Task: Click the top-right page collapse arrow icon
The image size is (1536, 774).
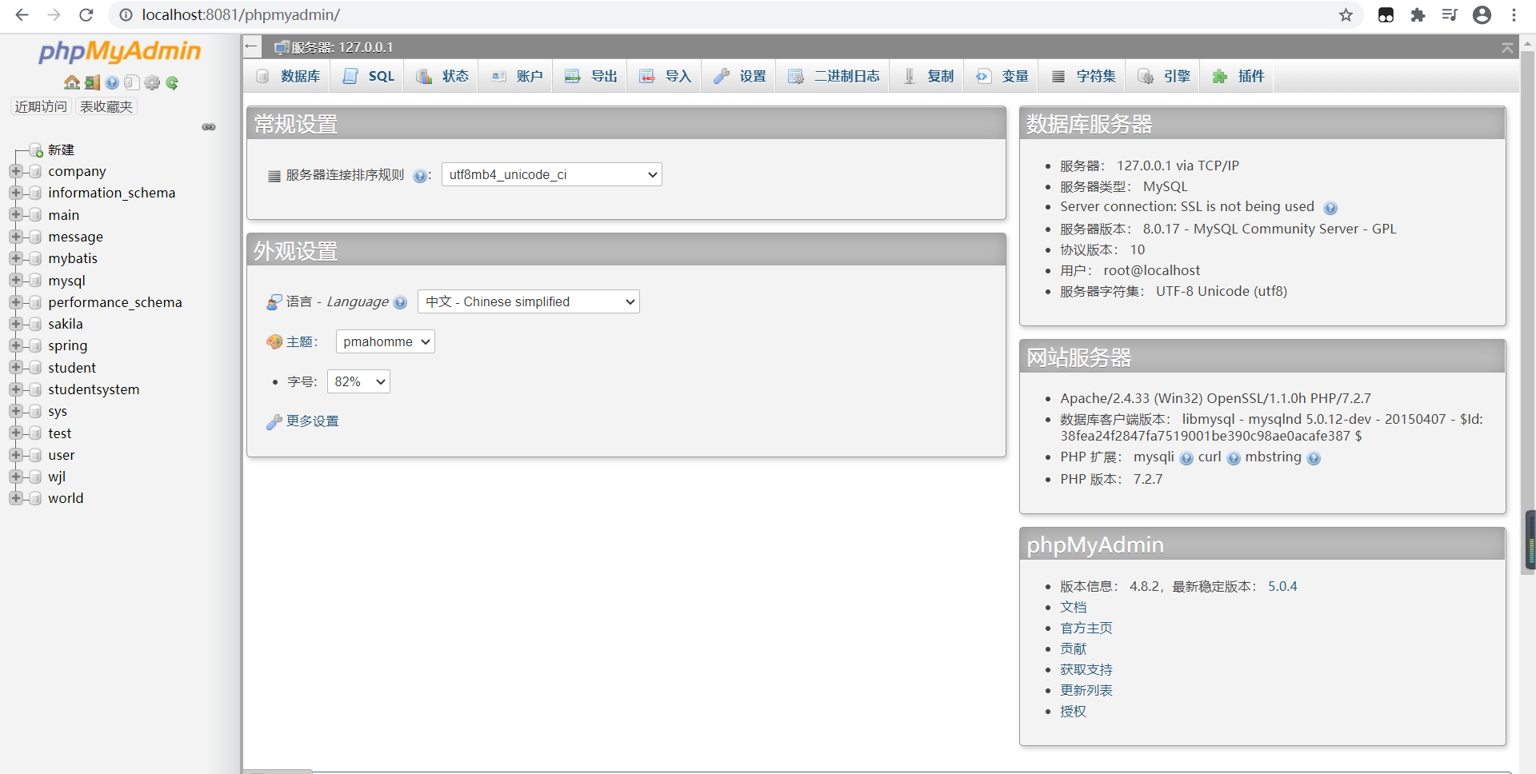Action: pyautogui.click(x=1507, y=48)
